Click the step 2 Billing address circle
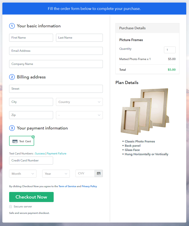Viewport: 189px width, 226px height. 12,77
